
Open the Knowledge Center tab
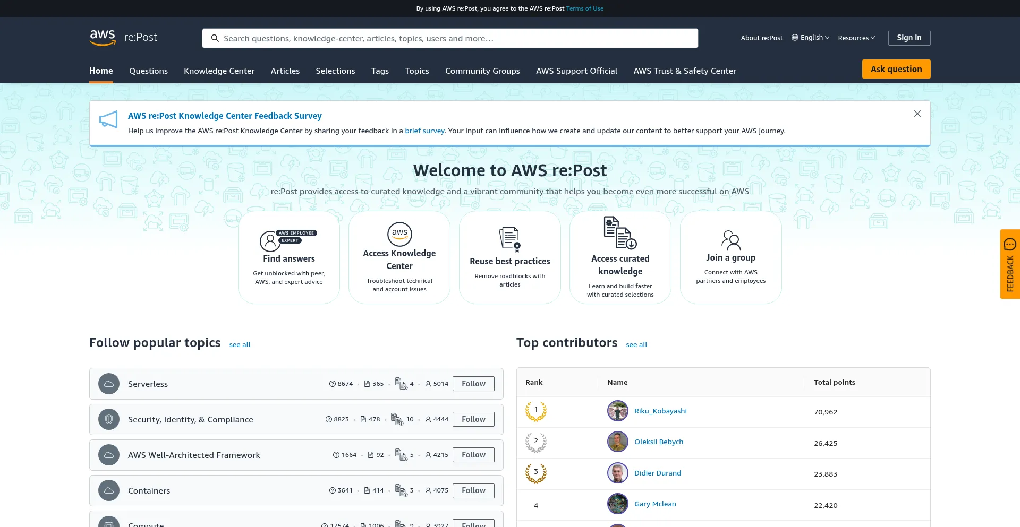point(219,71)
